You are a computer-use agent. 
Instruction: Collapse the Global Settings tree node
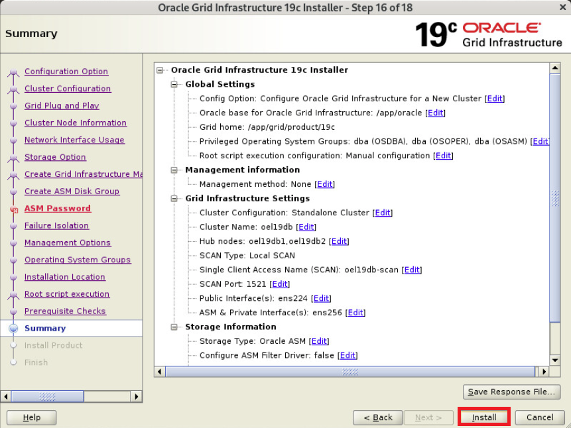pos(174,84)
